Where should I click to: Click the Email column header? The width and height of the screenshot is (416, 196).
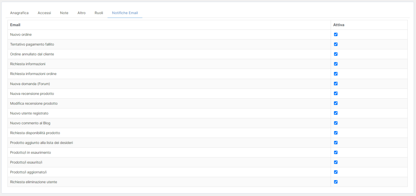(15, 25)
